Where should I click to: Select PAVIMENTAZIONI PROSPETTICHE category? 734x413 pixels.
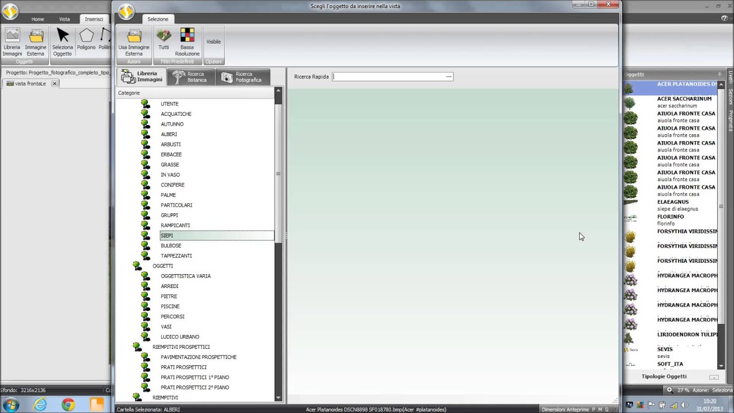198,357
